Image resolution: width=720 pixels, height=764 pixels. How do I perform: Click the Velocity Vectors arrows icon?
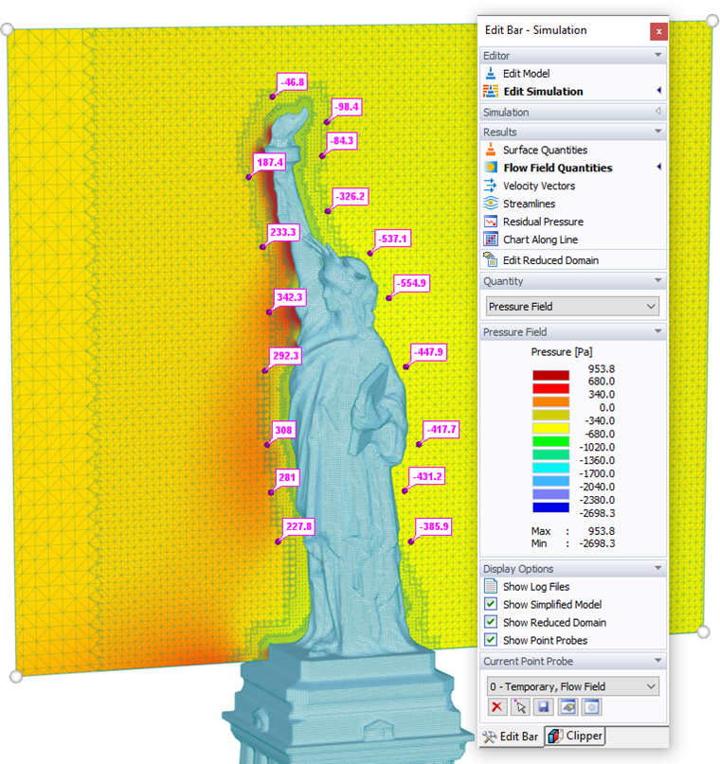click(491, 186)
